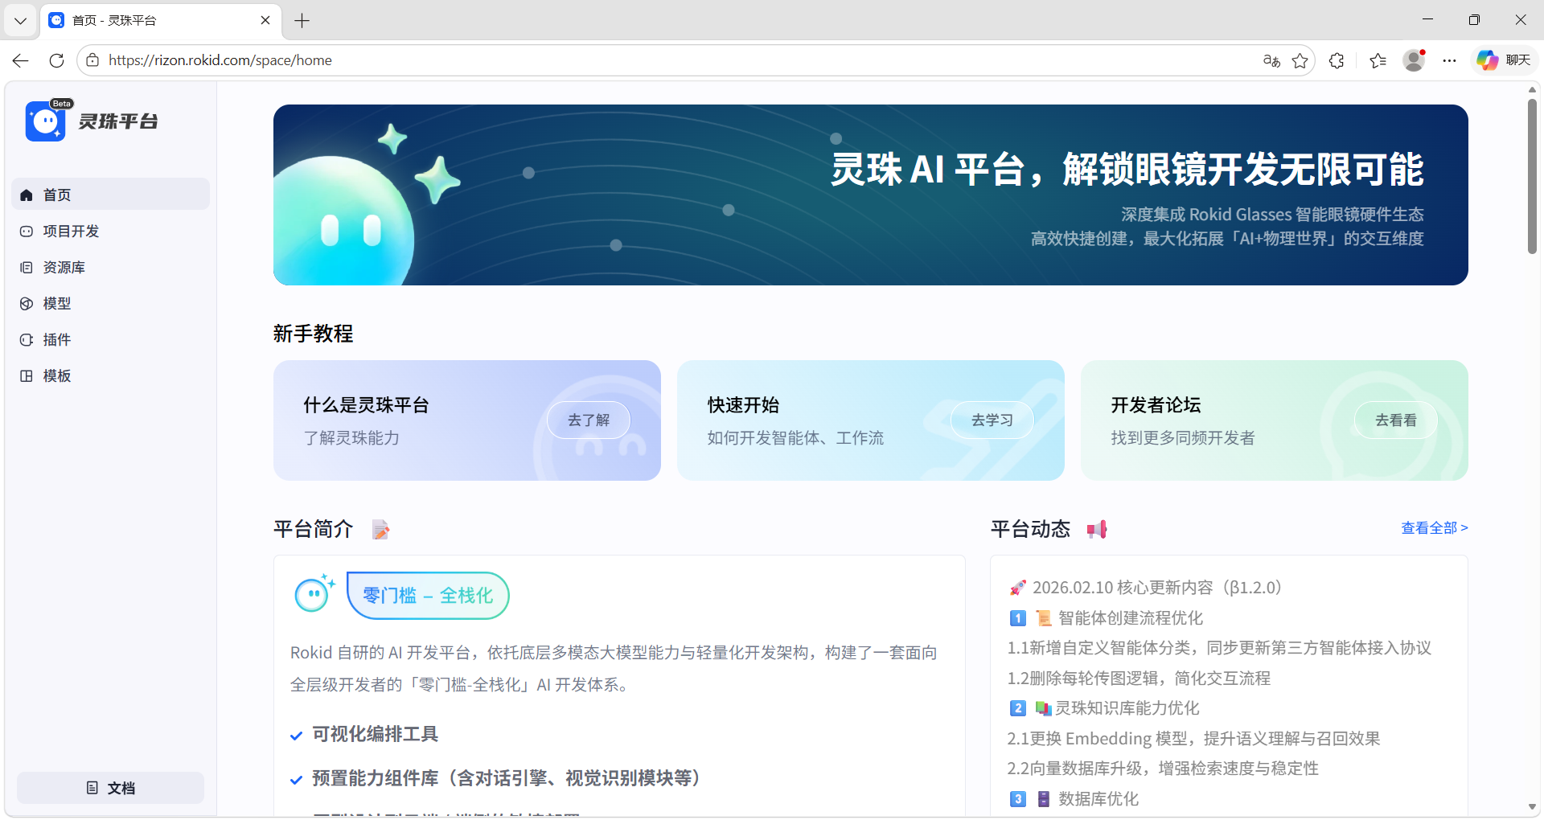Click the 什么是灵珠平台 tutorial card
Viewport: 1544px width, 820px height.
(x=467, y=420)
